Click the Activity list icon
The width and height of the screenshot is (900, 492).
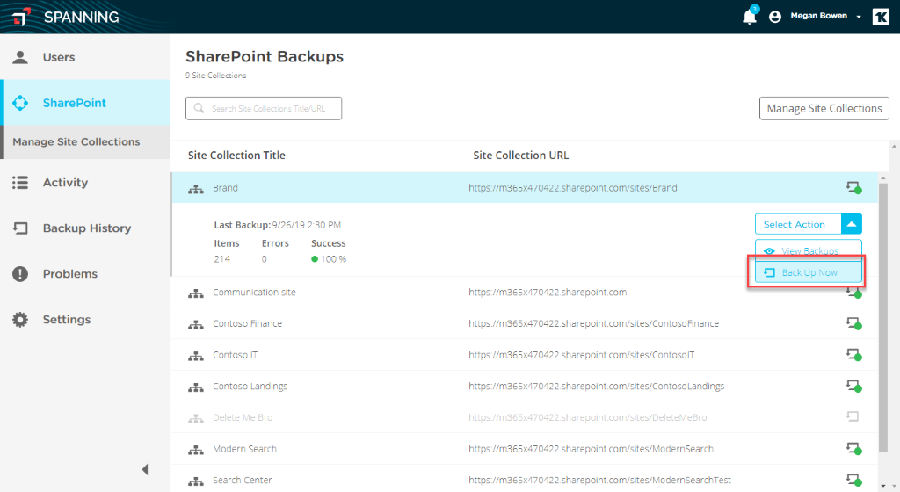tap(20, 183)
